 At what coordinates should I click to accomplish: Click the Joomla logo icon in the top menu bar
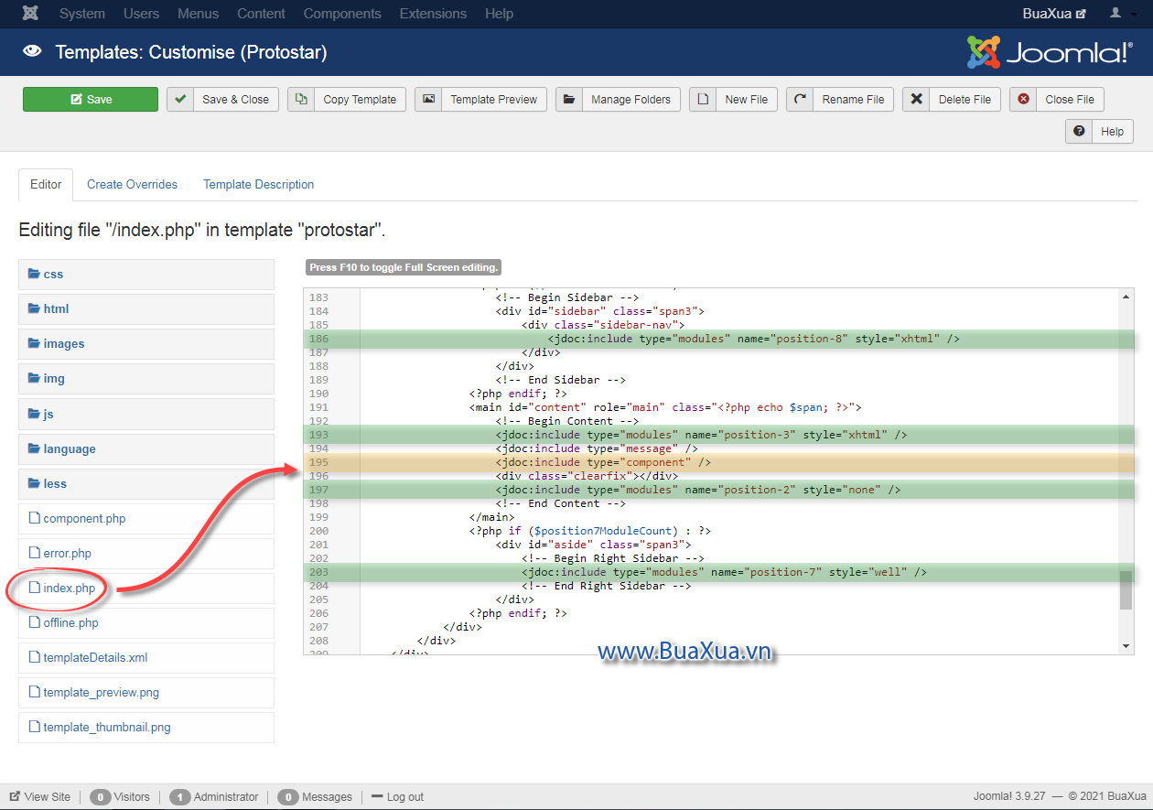click(30, 14)
